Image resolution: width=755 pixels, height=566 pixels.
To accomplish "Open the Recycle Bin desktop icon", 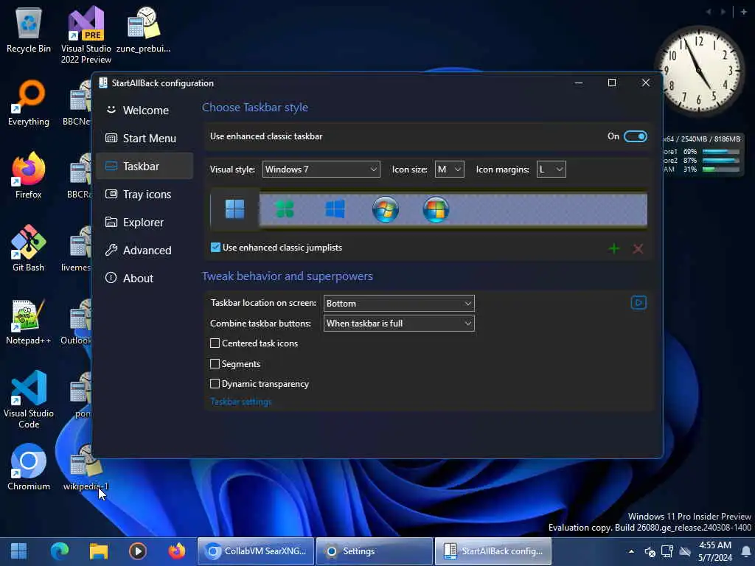I will [29, 29].
